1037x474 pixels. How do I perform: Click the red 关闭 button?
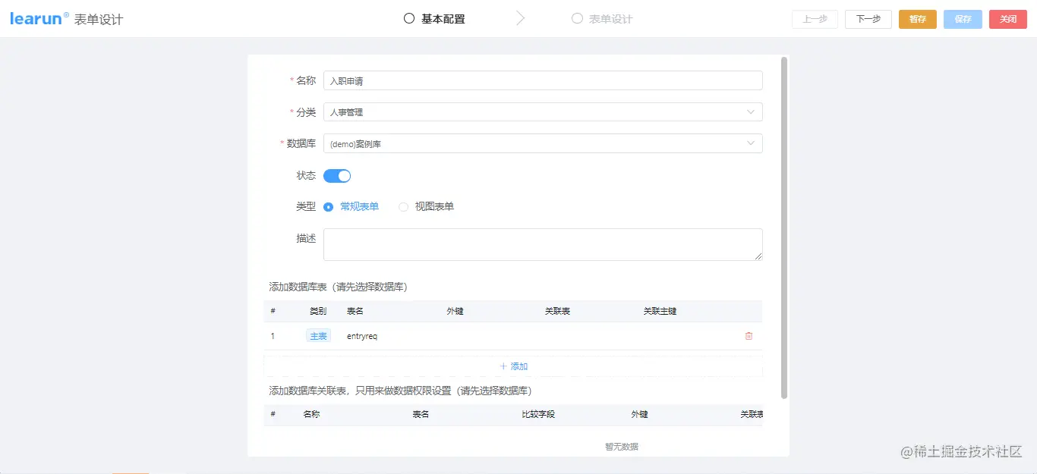click(x=1008, y=19)
